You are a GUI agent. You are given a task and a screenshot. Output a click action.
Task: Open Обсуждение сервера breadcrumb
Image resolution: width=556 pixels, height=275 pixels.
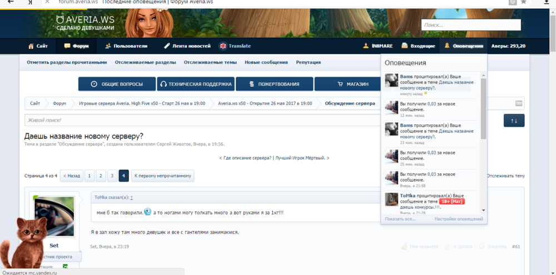click(x=350, y=103)
